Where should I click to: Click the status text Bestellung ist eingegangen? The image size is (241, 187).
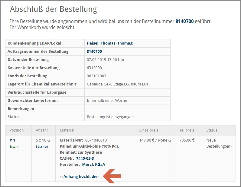110,117
